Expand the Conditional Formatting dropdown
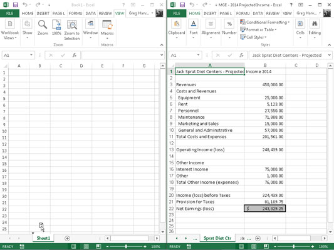This screenshot has height=250, width=334. [x=265, y=22]
